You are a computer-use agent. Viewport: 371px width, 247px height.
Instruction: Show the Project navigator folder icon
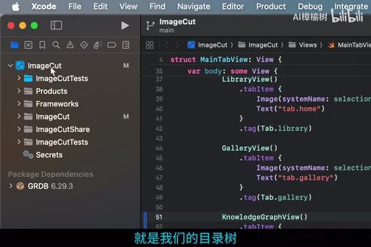(14, 45)
